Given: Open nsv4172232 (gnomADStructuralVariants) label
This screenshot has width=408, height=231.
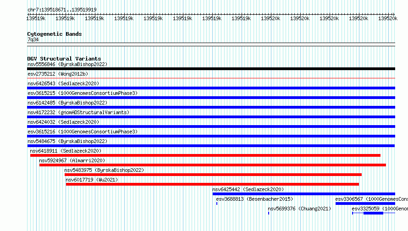Looking at the screenshot, I should (78, 112).
